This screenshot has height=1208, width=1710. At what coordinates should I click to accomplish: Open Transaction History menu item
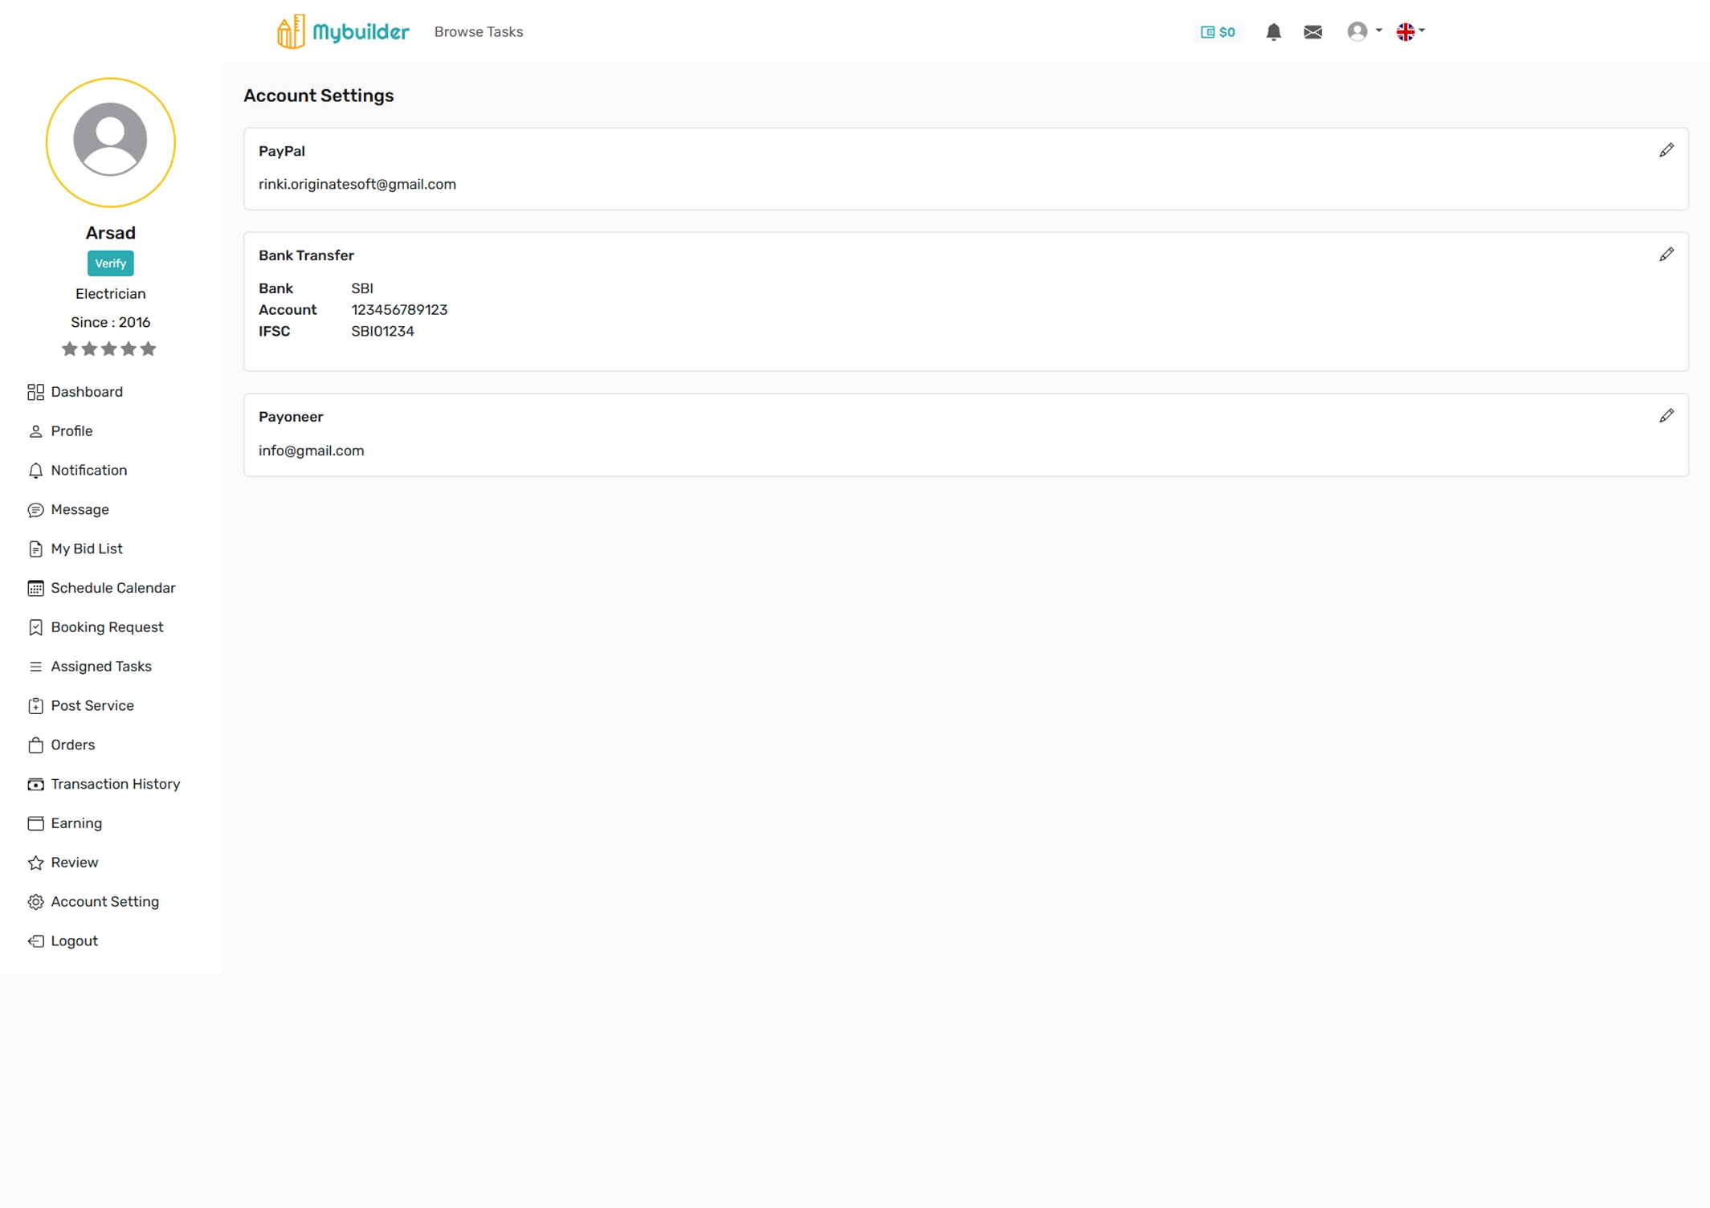pyautogui.click(x=115, y=784)
